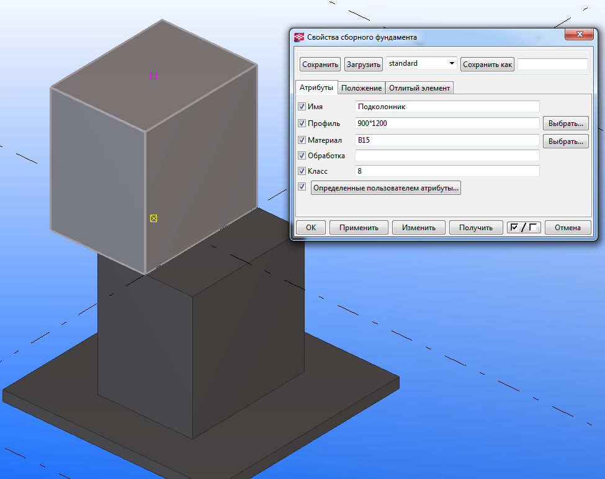This screenshot has width=605, height=479.
Task: Toggle the Профиль checkbox
Action: point(302,123)
